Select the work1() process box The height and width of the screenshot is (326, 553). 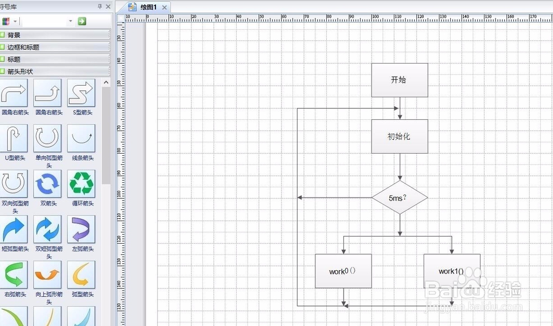(452, 271)
